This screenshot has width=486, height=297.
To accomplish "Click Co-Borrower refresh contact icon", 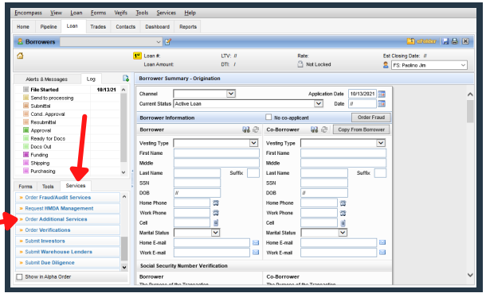I will pos(324,129).
